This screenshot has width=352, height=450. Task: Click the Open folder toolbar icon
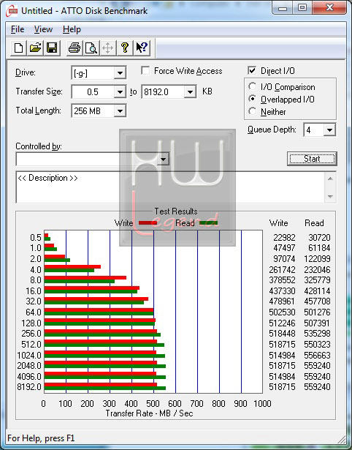point(35,48)
